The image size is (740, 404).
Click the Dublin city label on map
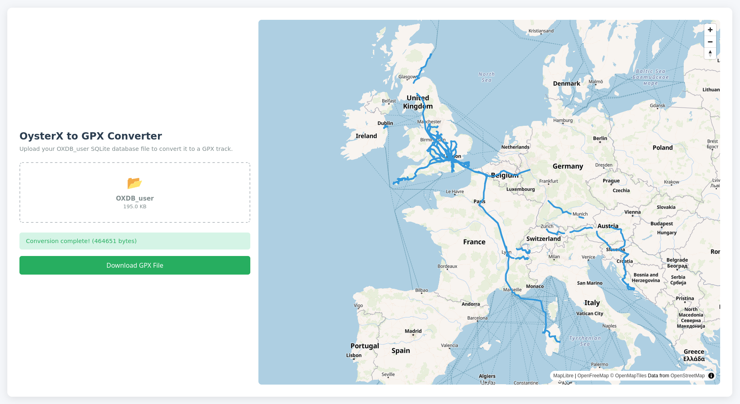click(x=385, y=123)
